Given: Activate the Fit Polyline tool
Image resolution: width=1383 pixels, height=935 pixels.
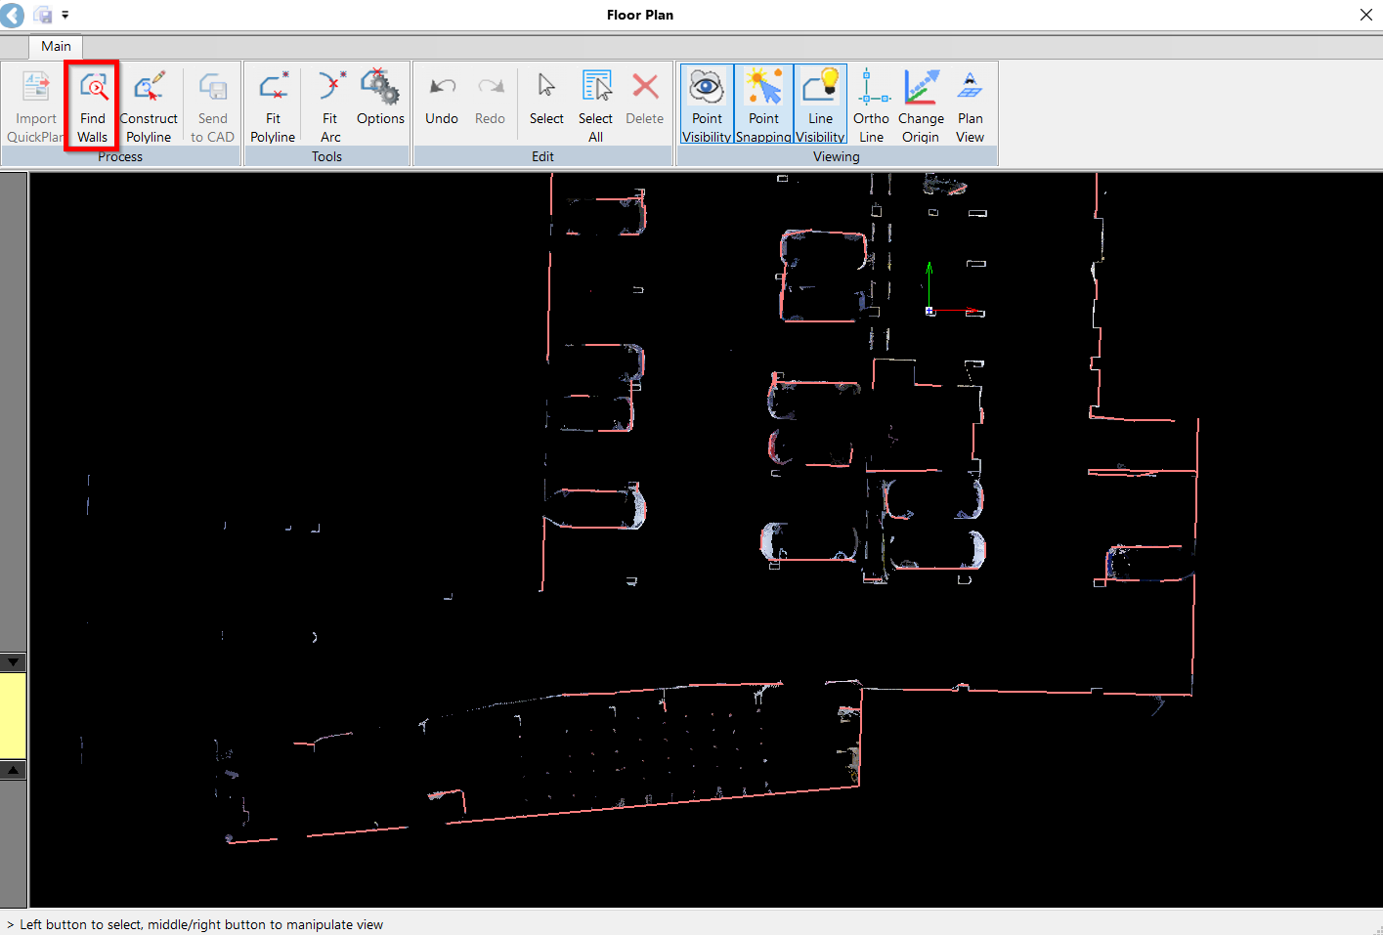Looking at the screenshot, I should [273, 105].
